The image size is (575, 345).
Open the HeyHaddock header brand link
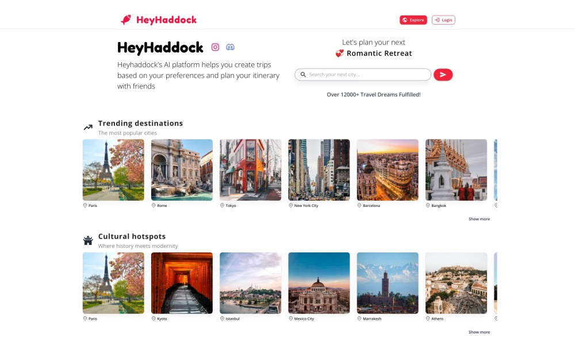159,20
